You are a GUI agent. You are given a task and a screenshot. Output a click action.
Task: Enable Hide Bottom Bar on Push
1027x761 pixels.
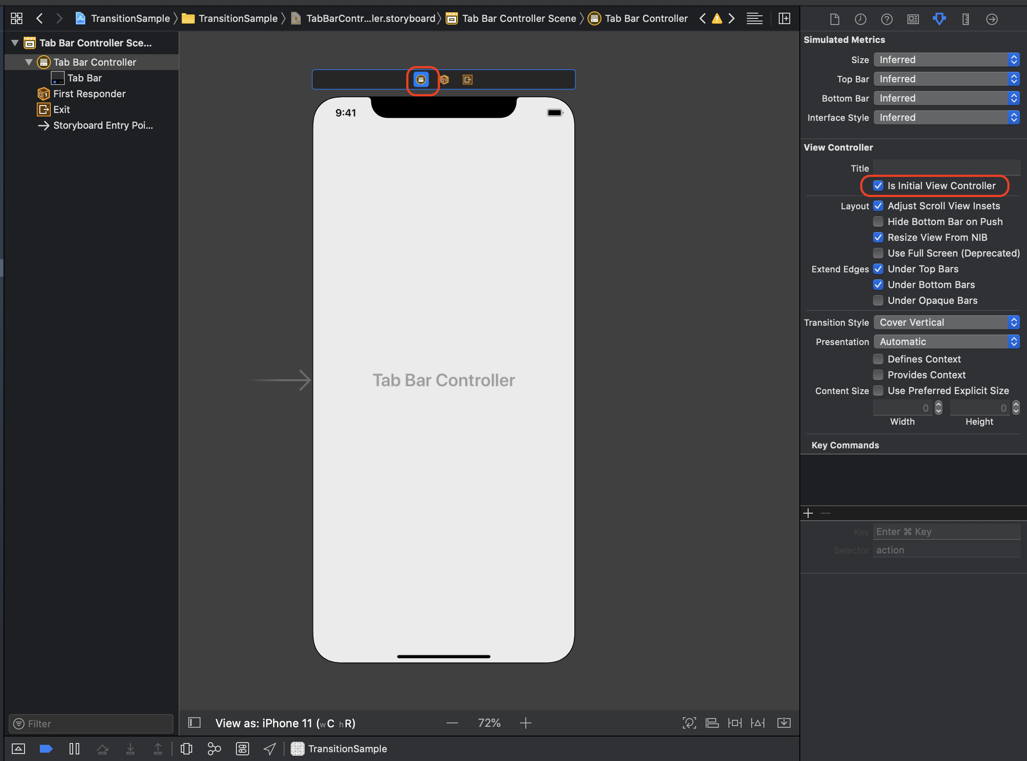[878, 222]
